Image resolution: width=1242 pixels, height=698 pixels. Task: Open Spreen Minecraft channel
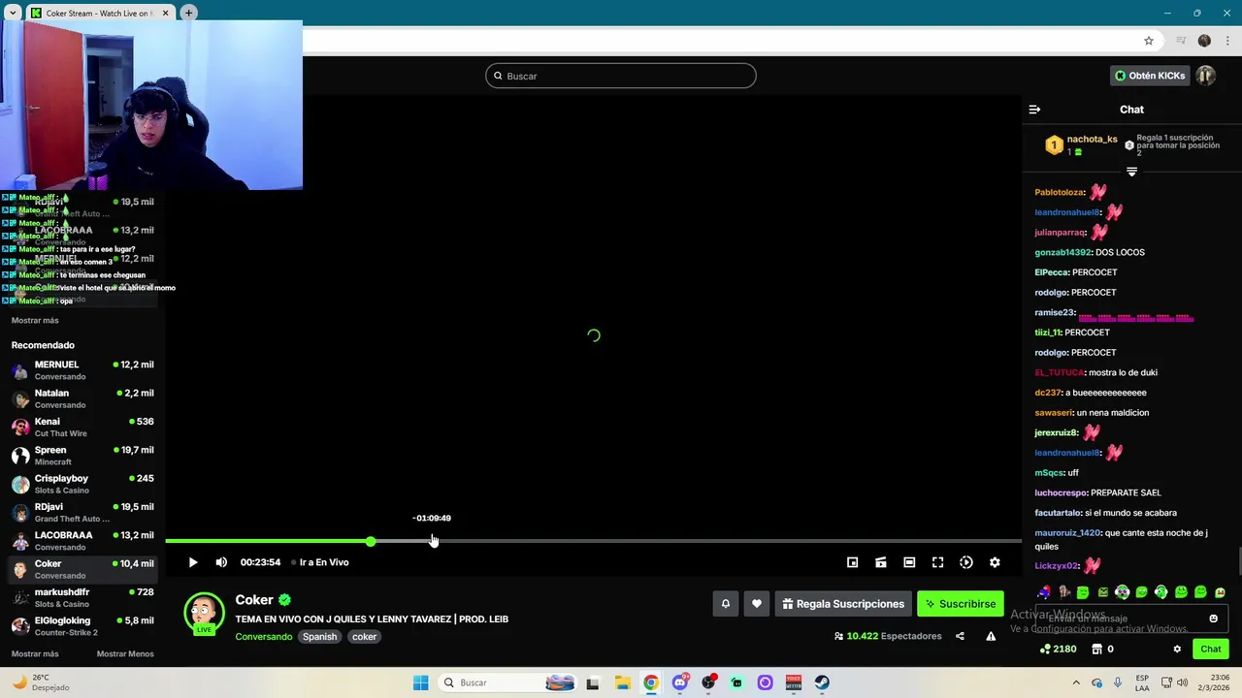(82, 456)
